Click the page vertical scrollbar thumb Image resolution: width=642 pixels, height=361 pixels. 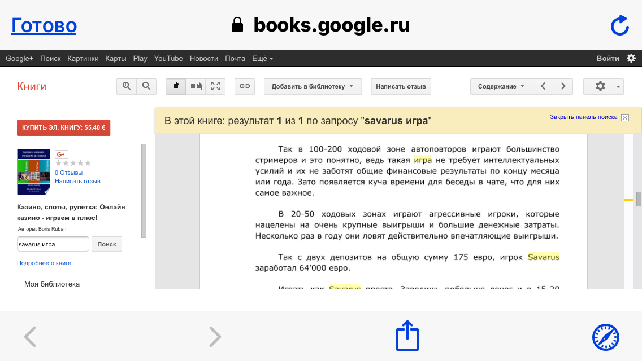coord(639,199)
